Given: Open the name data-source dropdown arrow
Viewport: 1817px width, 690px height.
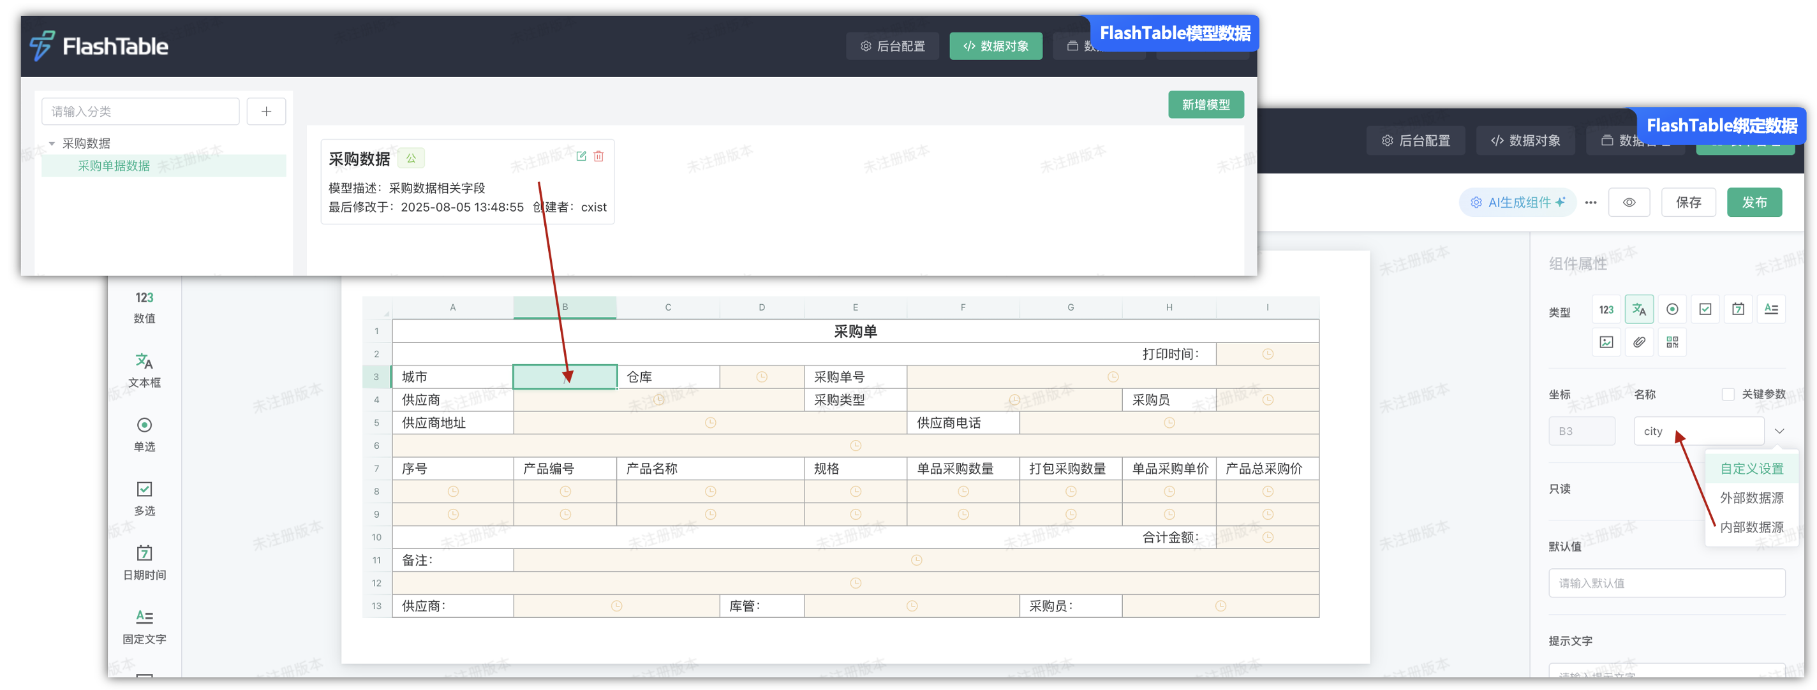Looking at the screenshot, I should pyautogui.click(x=1779, y=431).
